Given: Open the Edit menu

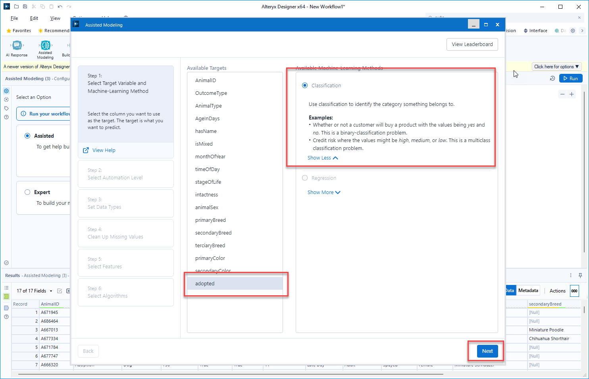Looking at the screenshot, I should click(x=34, y=18).
